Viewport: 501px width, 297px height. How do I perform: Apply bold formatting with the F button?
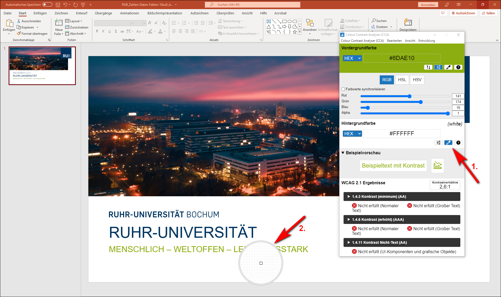(x=97, y=31)
